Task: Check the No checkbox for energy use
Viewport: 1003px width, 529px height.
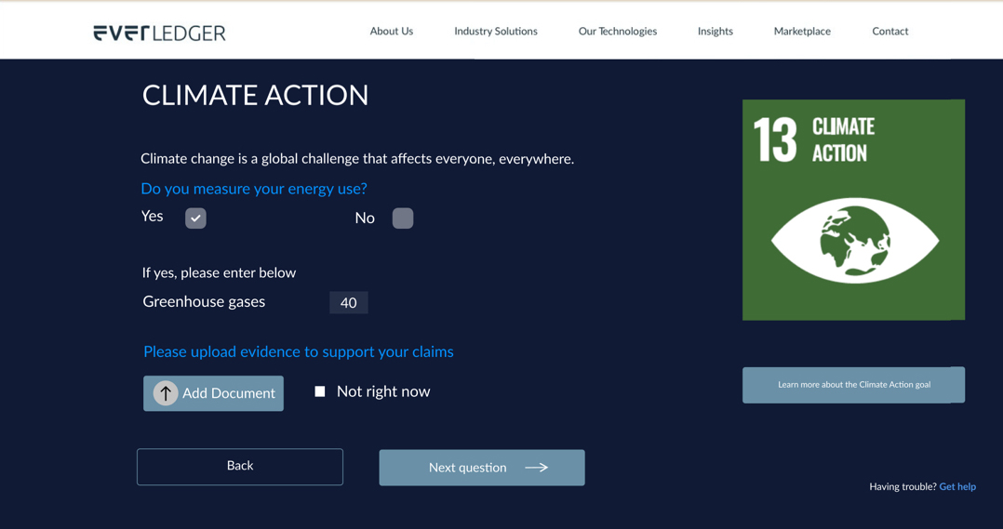Action: [x=402, y=218]
